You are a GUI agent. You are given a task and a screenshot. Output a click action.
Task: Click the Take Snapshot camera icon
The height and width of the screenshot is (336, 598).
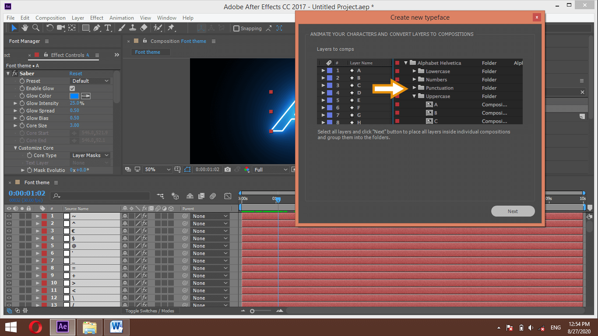pyautogui.click(x=228, y=169)
